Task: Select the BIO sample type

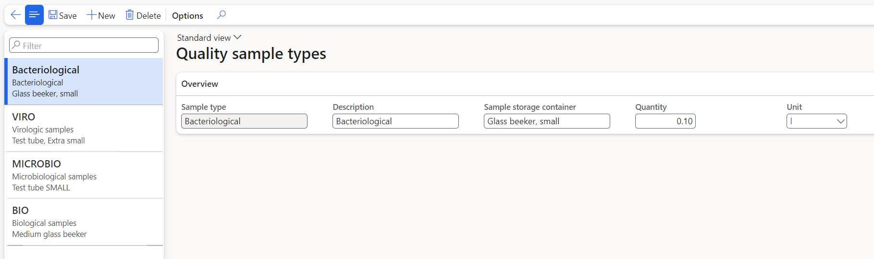Action: [84, 222]
